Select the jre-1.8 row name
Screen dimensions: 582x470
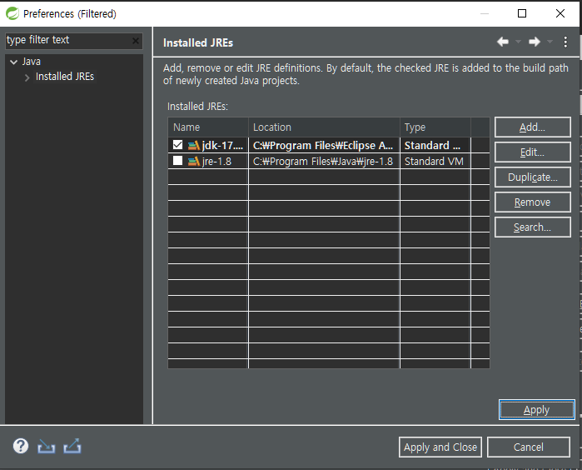point(216,161)
